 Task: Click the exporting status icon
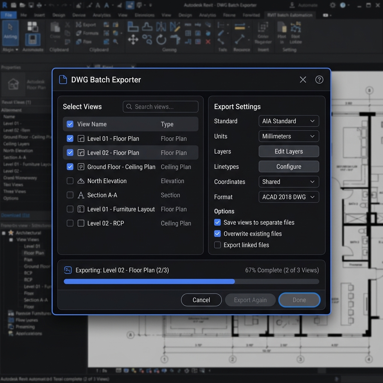coord(68,270)
